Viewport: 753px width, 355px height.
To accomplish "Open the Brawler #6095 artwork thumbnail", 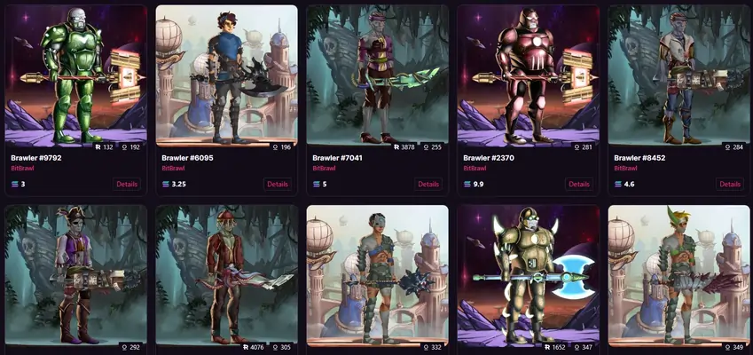I will (x=227, y=75).
